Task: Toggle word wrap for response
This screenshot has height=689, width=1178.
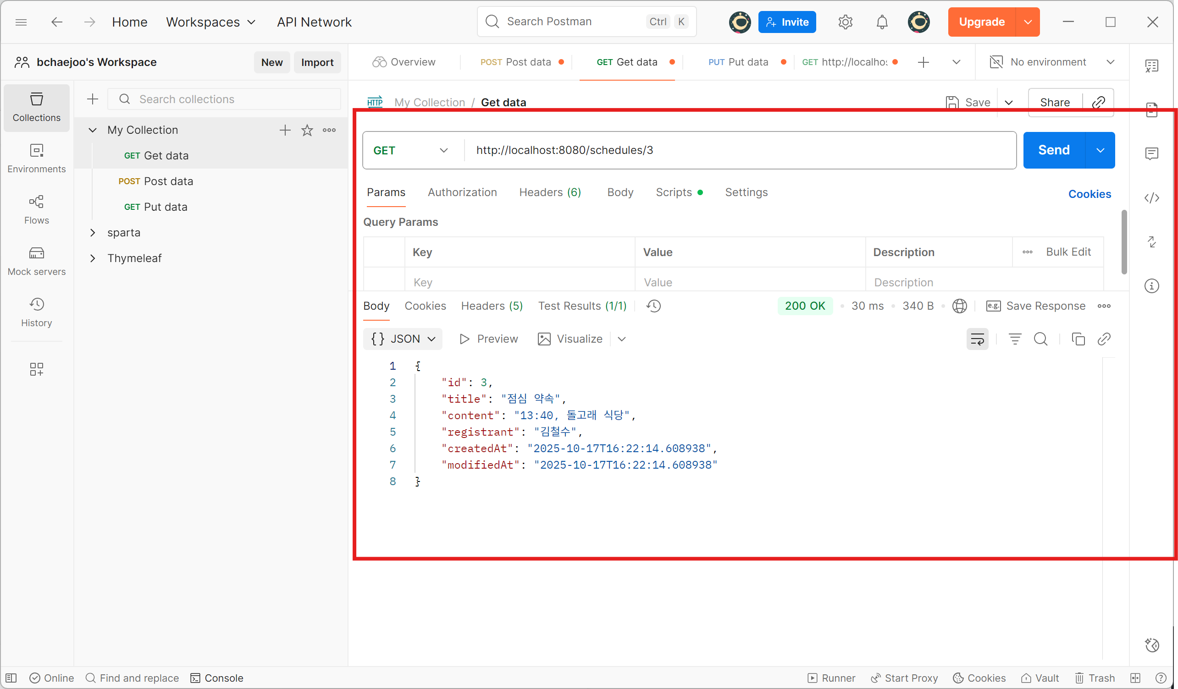Action: [x=977, y=339]
